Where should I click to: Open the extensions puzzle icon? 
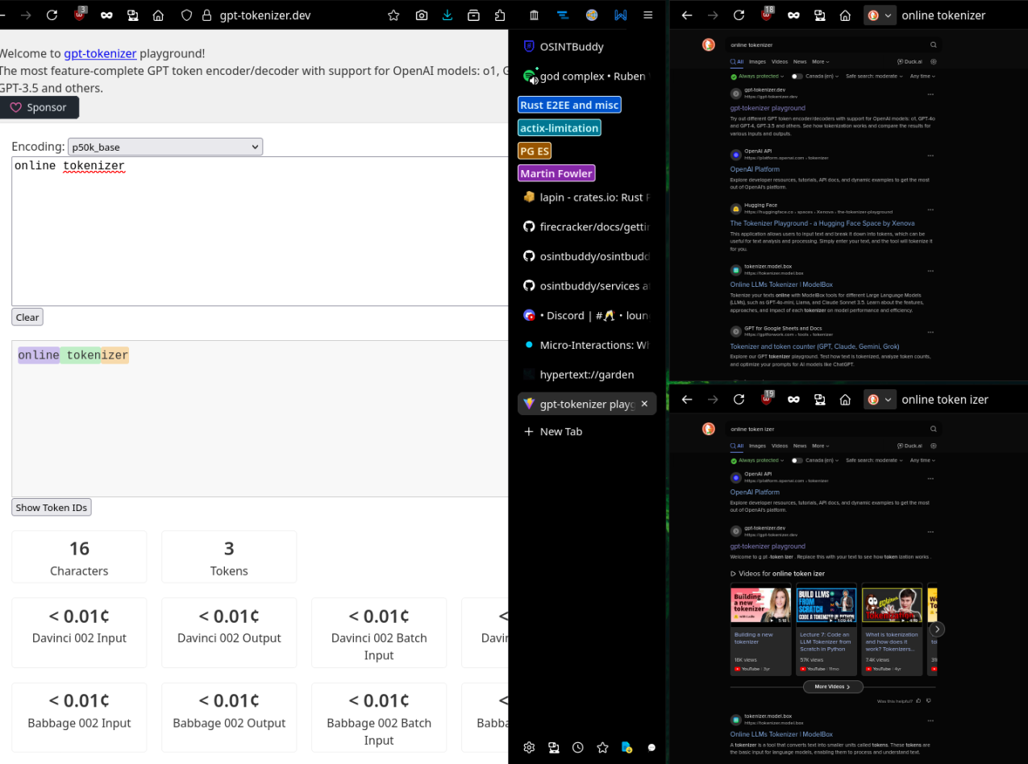pos(500,15)
